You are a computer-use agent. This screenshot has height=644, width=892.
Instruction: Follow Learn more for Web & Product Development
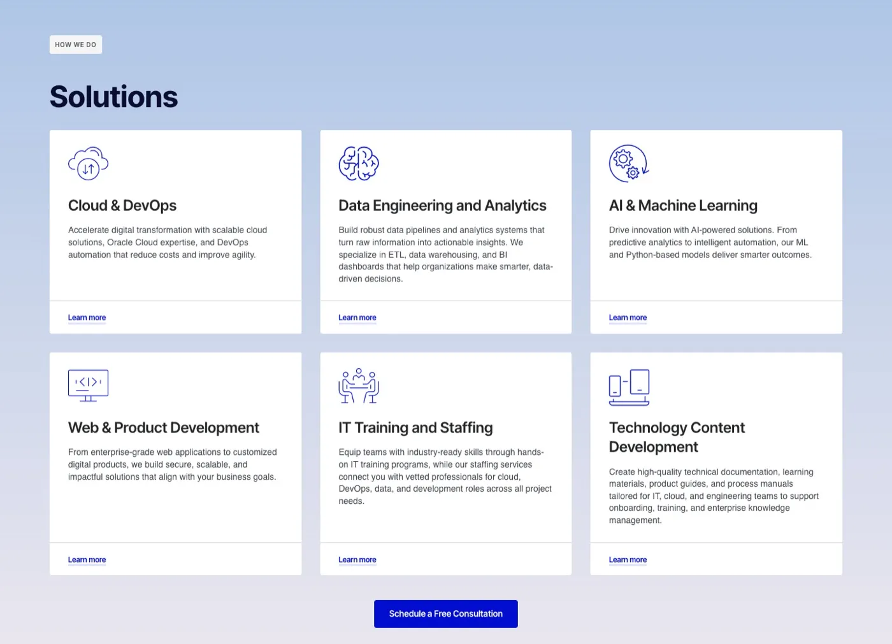[87, 560]
